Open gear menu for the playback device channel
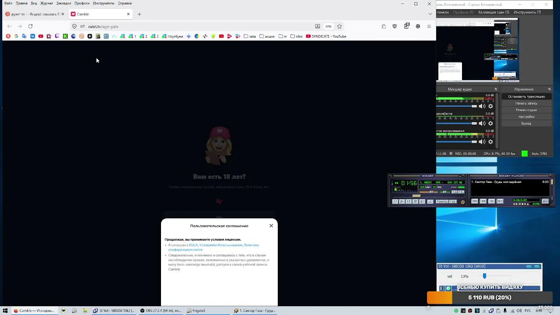560x315 pixels. 490,142
